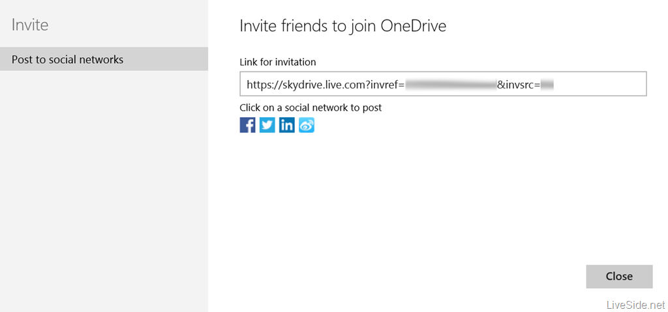Click the LinkedIn share icon
Screen dimensions: 668x312
click(x=286, y=125)
